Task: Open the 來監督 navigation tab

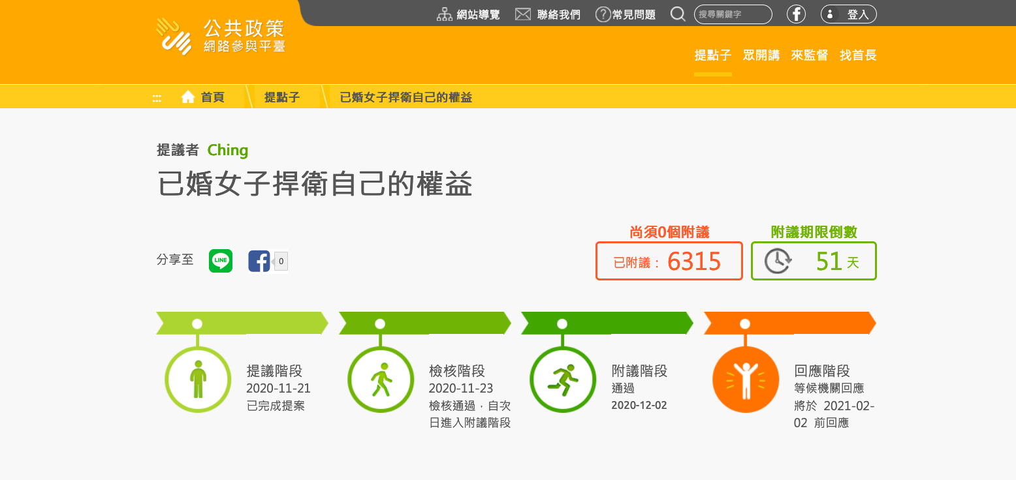Action: point(810,55)
